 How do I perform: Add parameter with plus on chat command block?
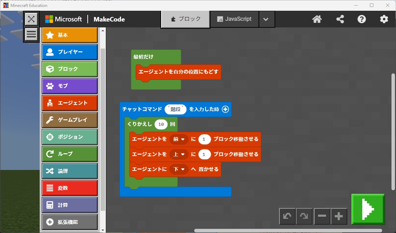(225, 109)
